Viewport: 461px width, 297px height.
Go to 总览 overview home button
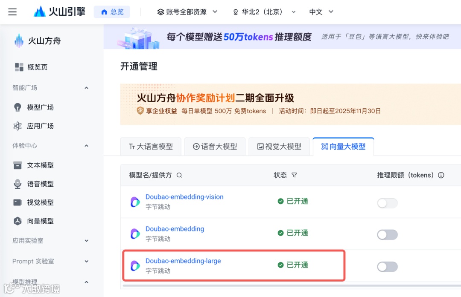tap(112, 12)
